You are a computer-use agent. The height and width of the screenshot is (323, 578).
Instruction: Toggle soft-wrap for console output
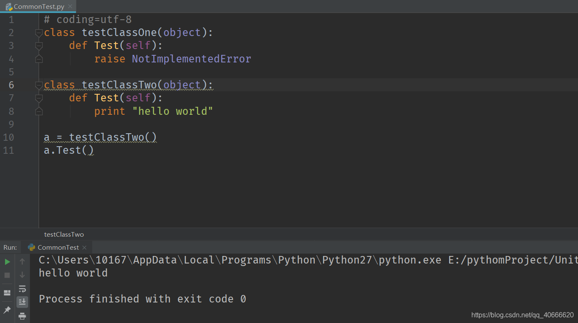pos(22,289)
